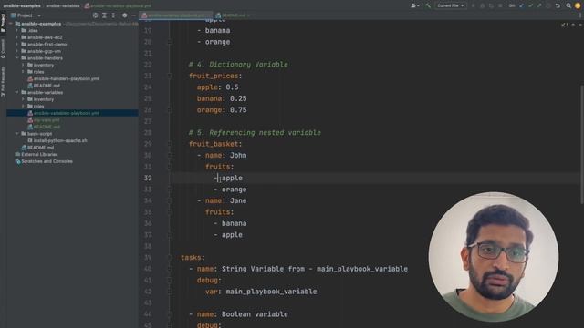Collapse the bash-script folder
The image size is (584, 328).
16,134
